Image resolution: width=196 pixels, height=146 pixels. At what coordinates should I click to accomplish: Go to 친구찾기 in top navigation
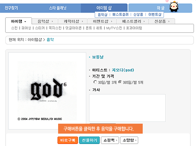tap(11, 8)
